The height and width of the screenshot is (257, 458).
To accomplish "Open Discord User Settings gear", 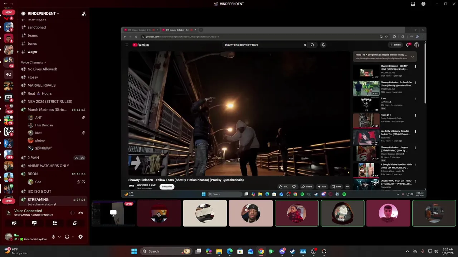I will tap(81, 237).
